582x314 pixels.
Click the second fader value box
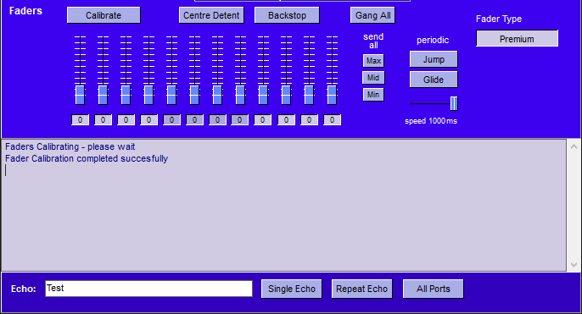pyautogui.click(x=103, y=120)
